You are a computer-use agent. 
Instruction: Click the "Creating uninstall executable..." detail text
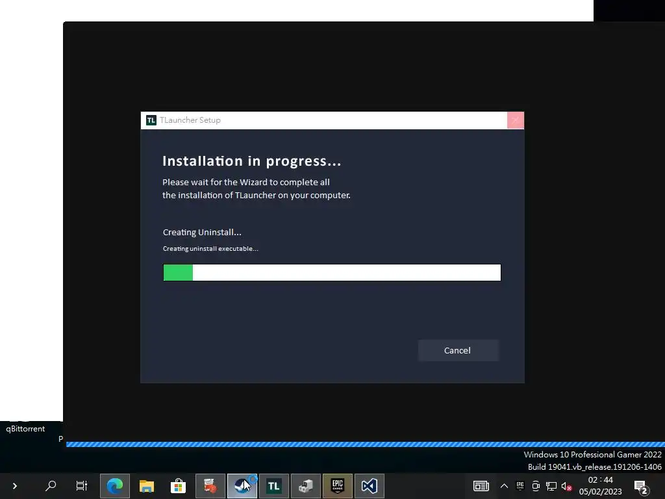tap(210, 249)
